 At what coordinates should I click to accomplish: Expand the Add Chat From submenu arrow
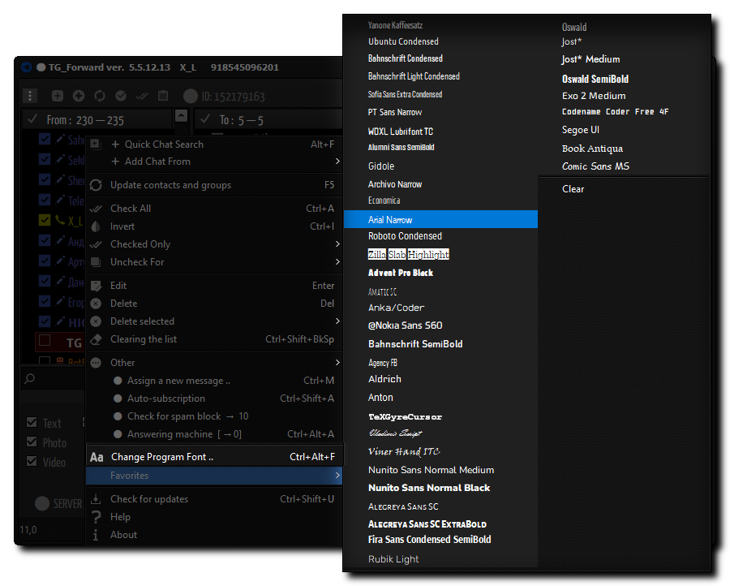coord(337,162)
